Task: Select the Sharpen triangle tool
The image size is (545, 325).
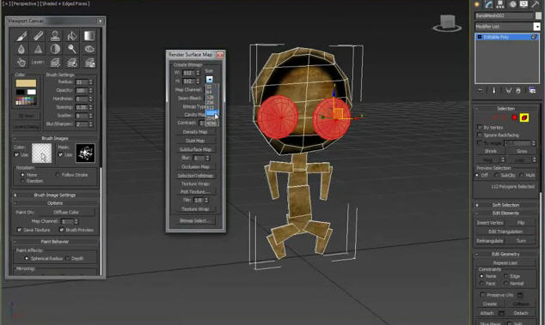Action: tap(38, 49)
